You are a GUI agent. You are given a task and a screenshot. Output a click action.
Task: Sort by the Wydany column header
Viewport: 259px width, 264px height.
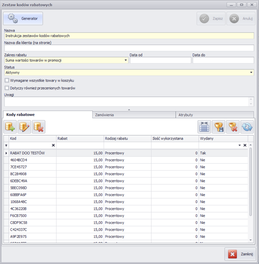(223, 138)
